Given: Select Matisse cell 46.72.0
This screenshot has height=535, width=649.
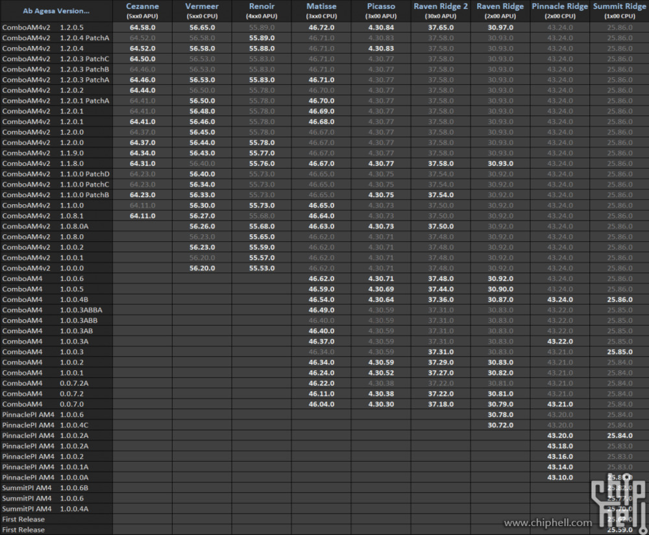Looking at the screenshot, I should (x=321, y=28).
